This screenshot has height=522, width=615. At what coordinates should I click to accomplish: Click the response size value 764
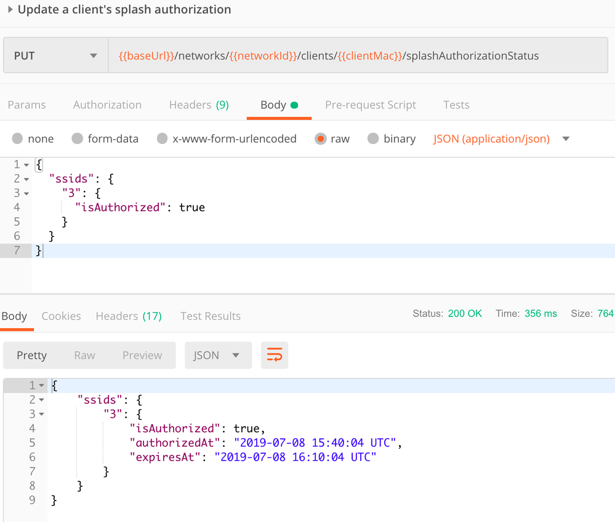(606, 313)
